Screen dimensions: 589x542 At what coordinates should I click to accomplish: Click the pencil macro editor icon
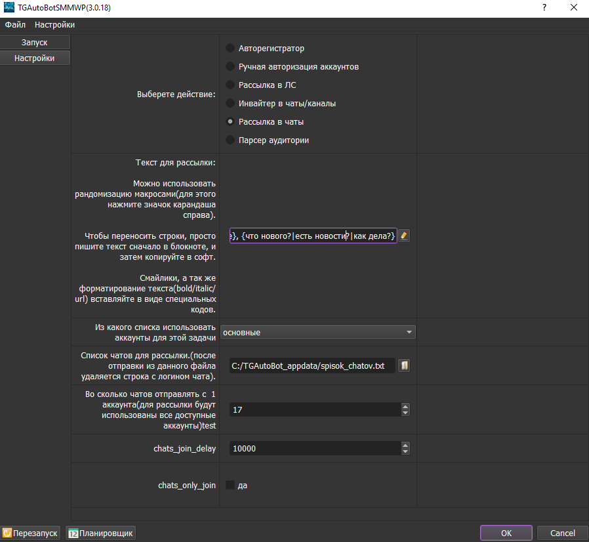[404, 236]
